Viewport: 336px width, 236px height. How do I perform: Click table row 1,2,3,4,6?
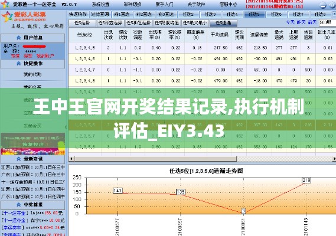click(202, 59)
